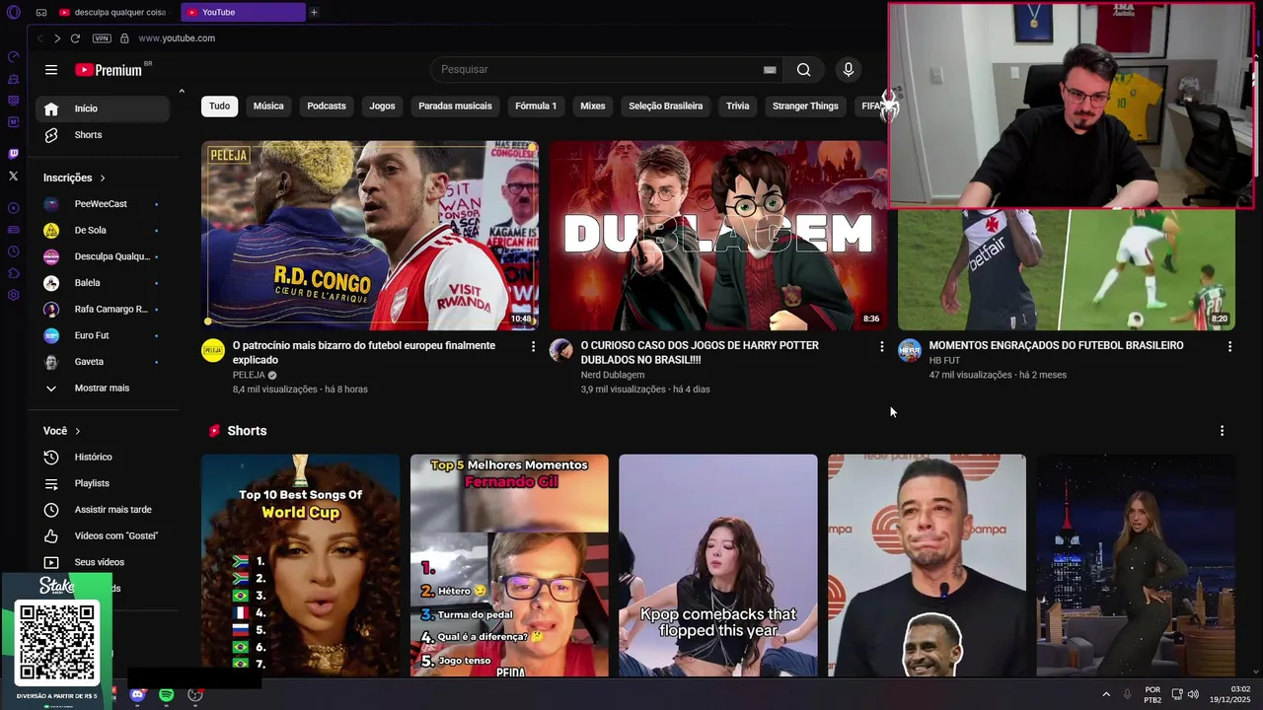Open the Kpop comebacks Short

[718, 566]
